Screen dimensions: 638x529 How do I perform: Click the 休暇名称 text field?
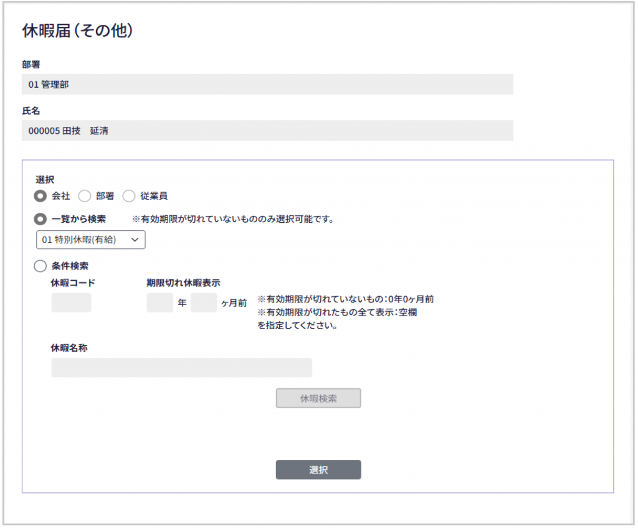coord(181,368)
